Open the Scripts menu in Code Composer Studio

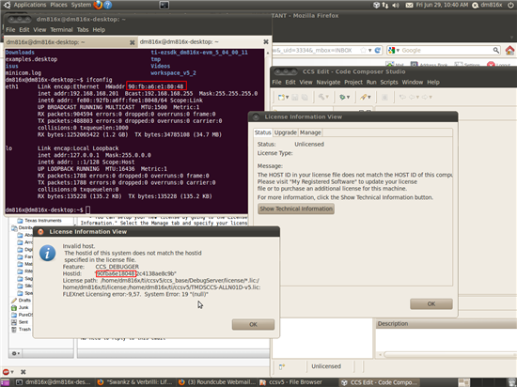[x=389, y=82]
